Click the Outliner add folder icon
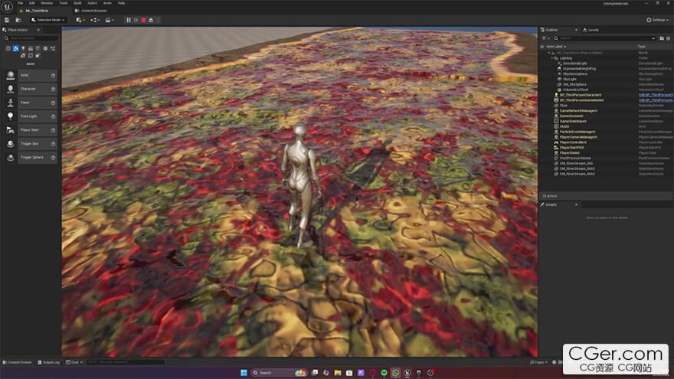674x379 pixels. 662,38
